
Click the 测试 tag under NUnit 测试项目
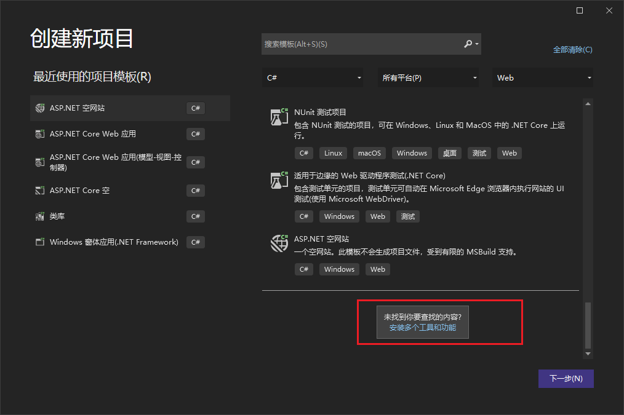479,153
